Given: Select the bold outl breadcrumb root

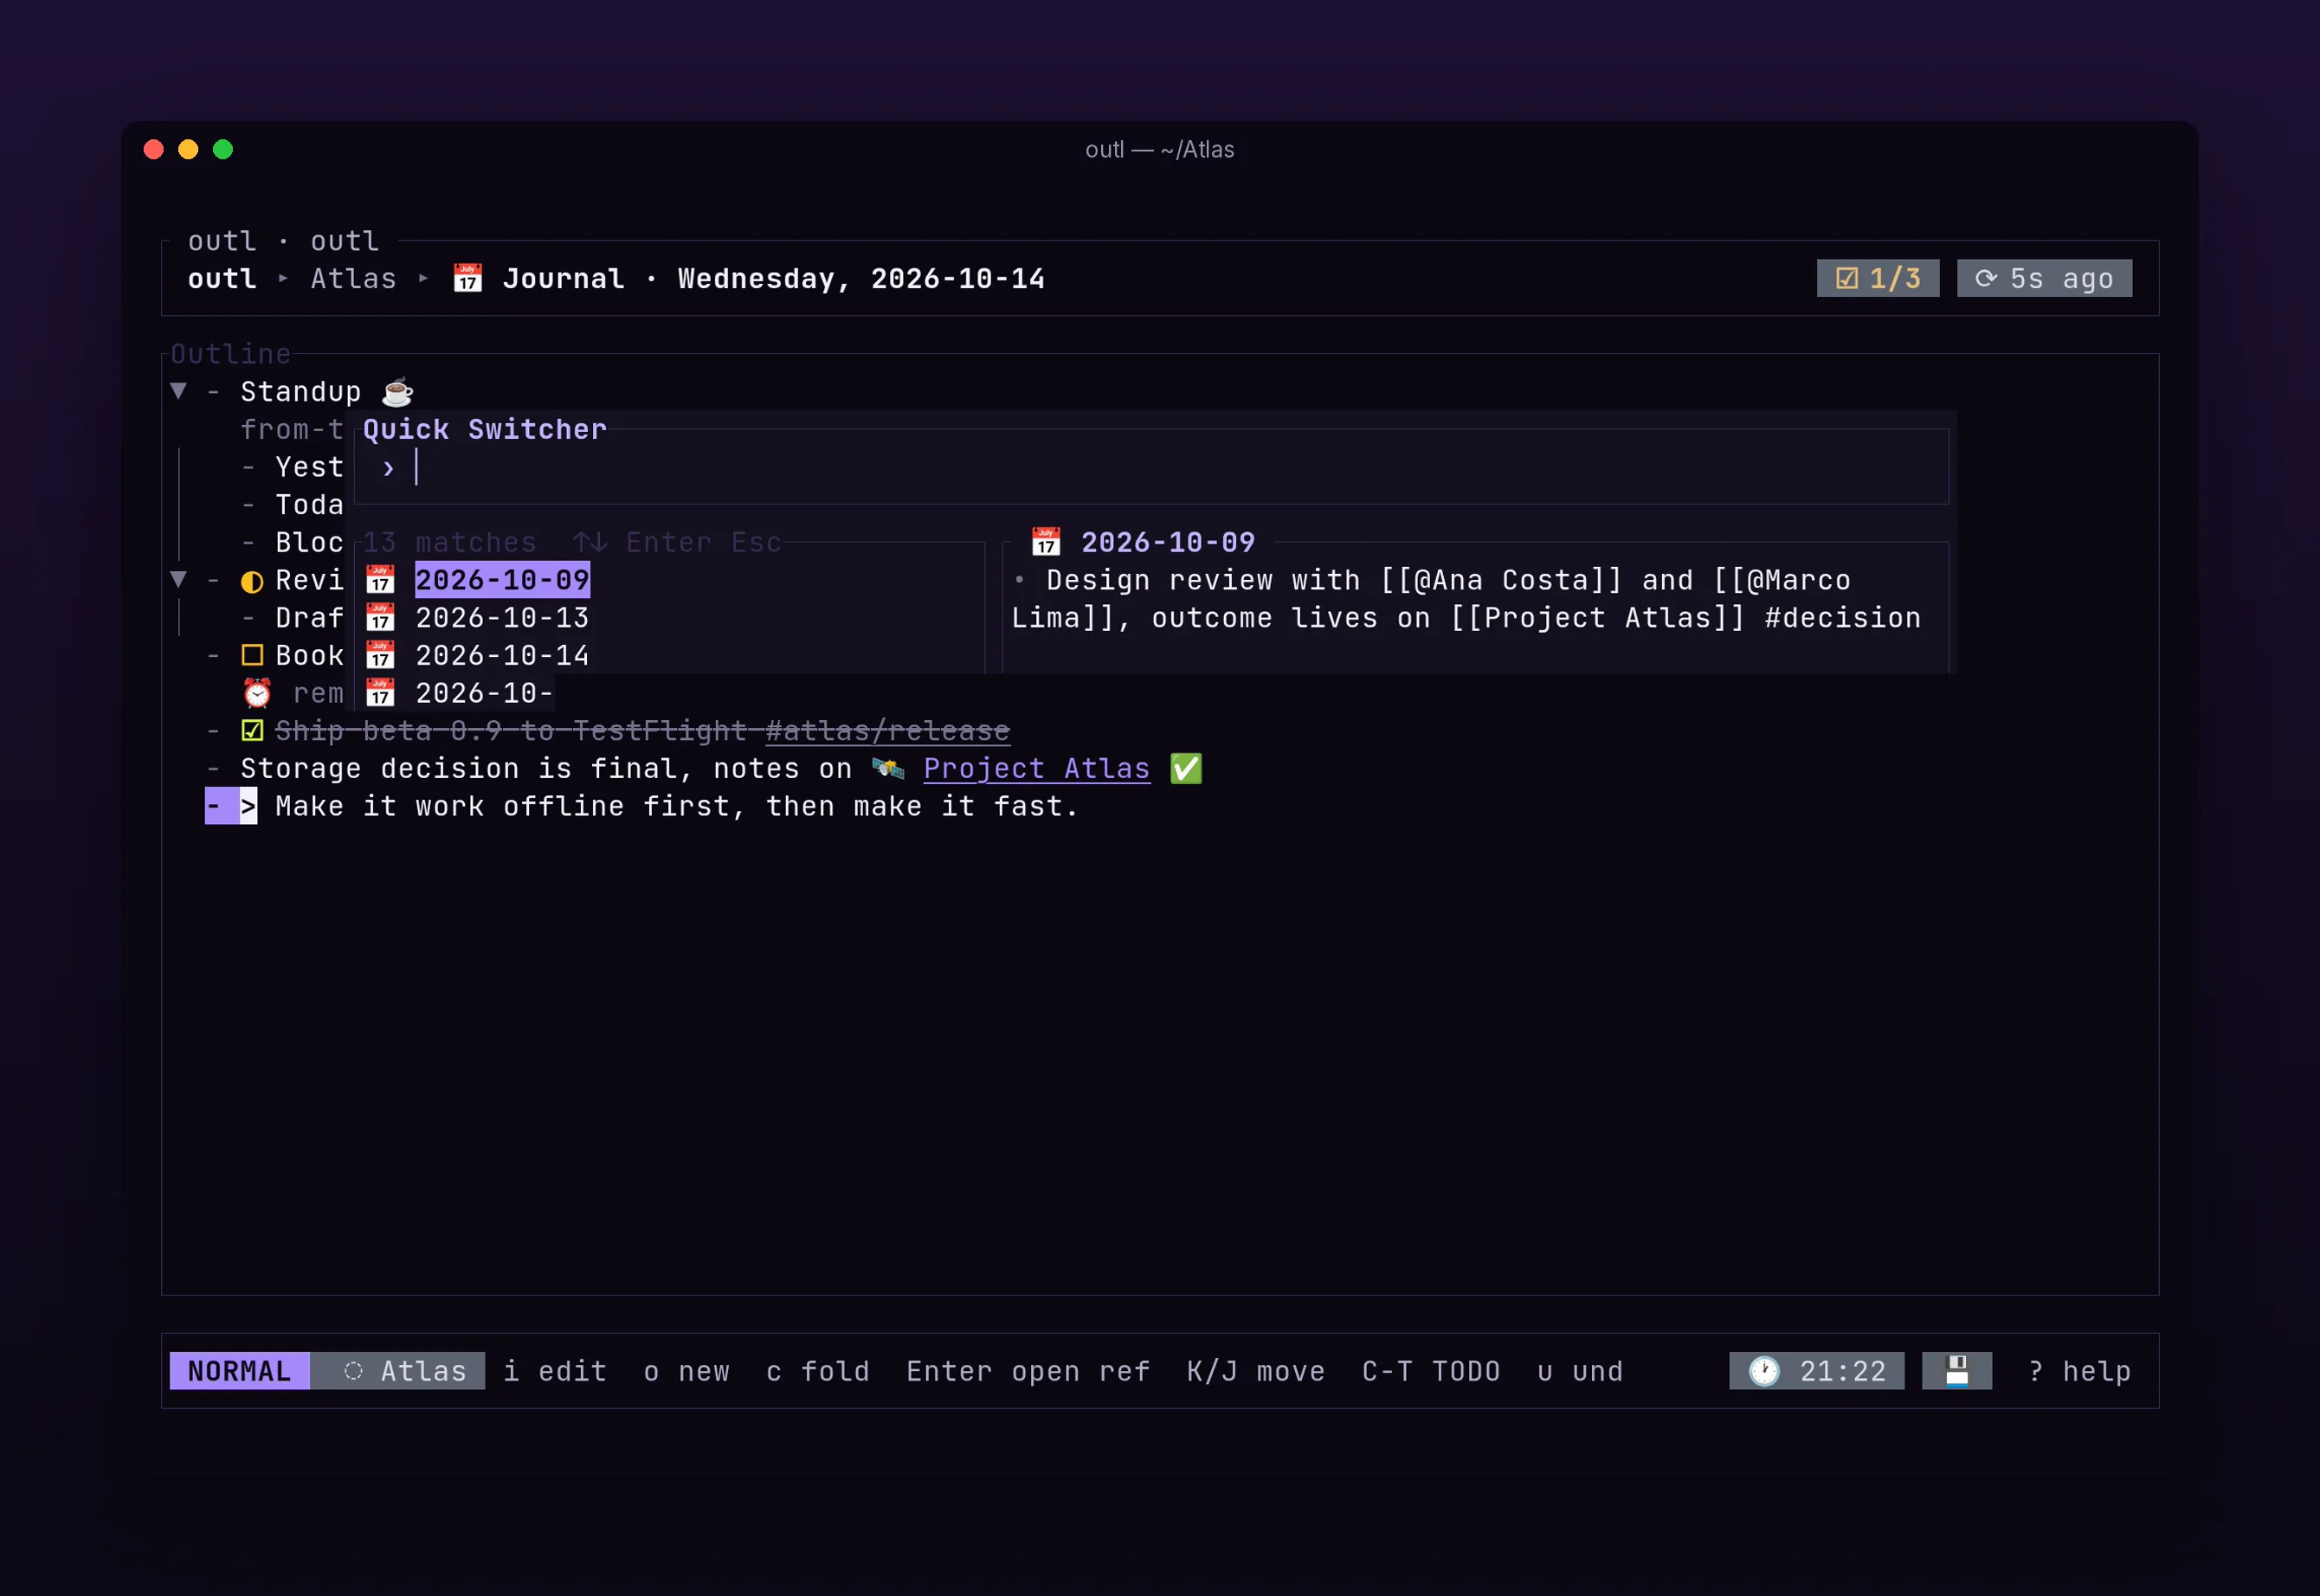Looking at the screenshot, I should pyautogui.click(x=222, y=278).
